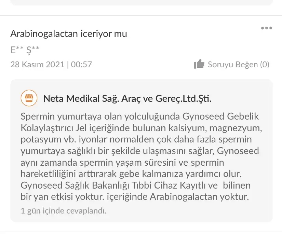Click the timestamp "00:57"
The height and width of the screenshot is (234, 282).
81,64
